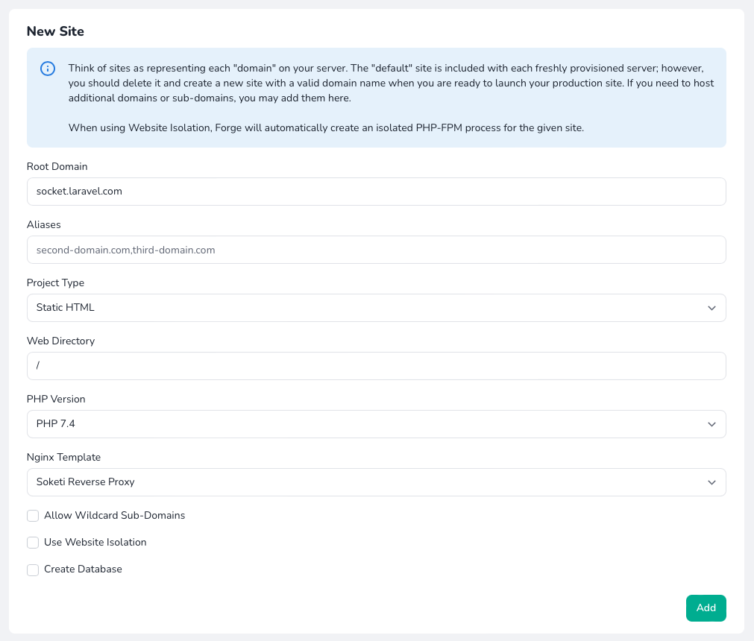Click the Nginx Template label text
Viewport: 754px width, 641px height.
(63, 457)
